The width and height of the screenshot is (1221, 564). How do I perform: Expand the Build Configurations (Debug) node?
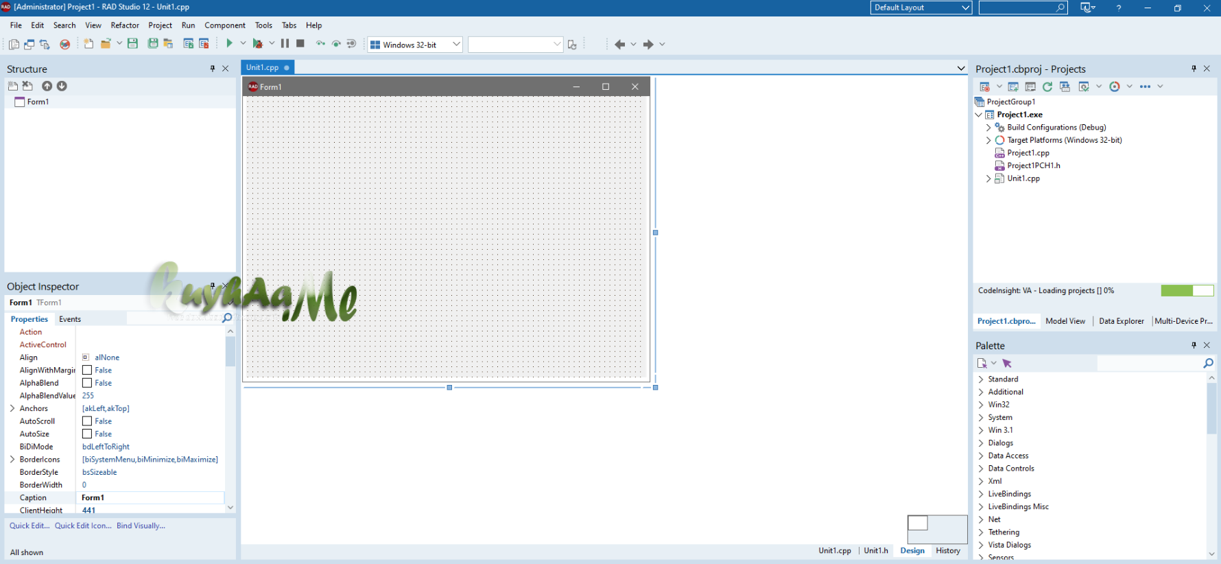tap(988, 128)
